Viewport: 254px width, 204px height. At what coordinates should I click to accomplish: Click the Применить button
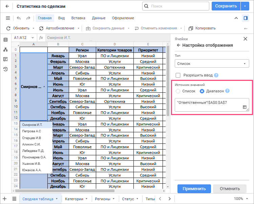point(194,189)
